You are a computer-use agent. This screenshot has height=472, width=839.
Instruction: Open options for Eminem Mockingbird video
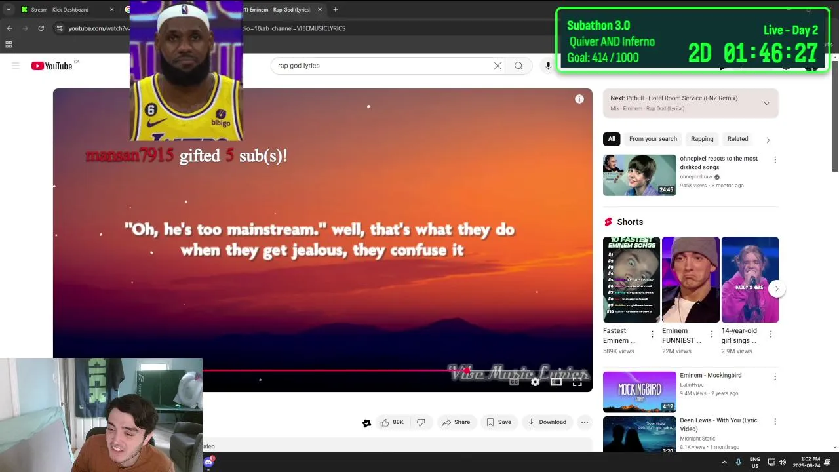(775, 377)
